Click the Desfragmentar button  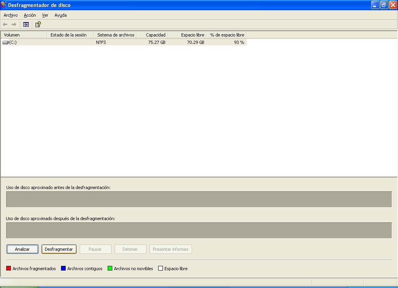click(59, 249)
